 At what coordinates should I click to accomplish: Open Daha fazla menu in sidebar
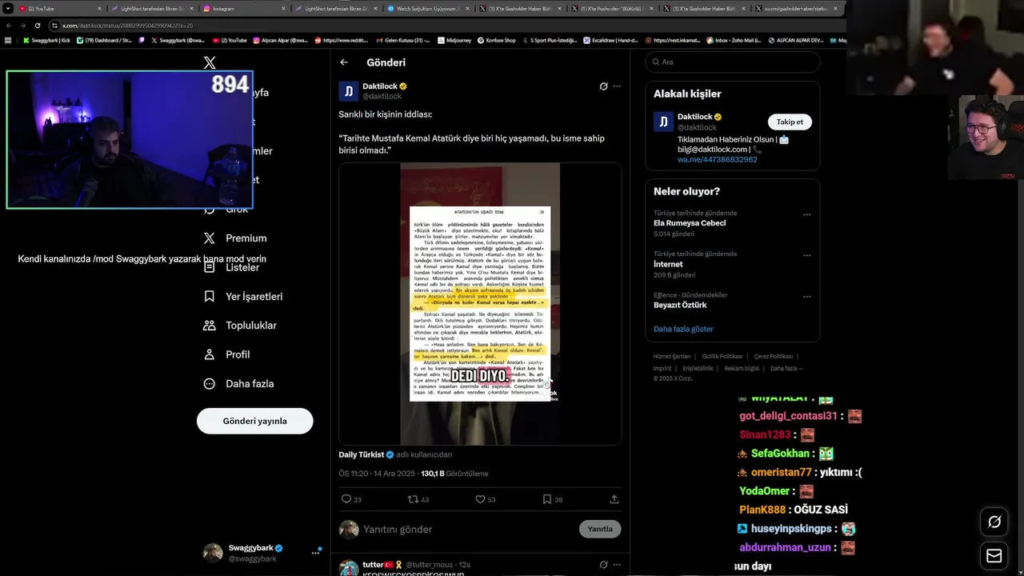tap(238, 384)
